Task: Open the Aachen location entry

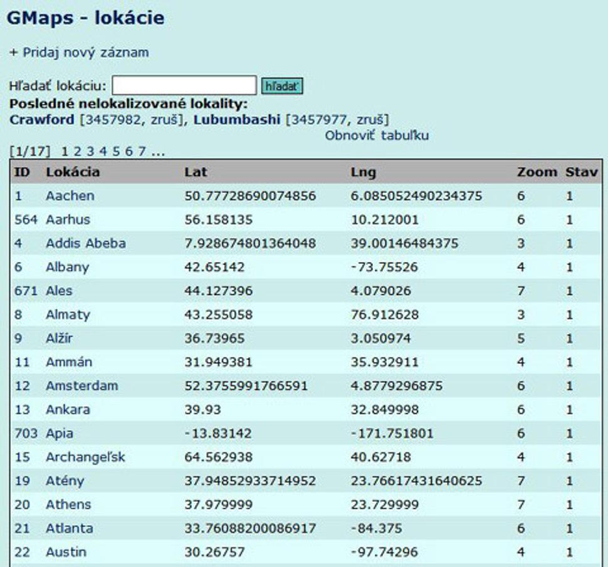Action: [70, 195]
